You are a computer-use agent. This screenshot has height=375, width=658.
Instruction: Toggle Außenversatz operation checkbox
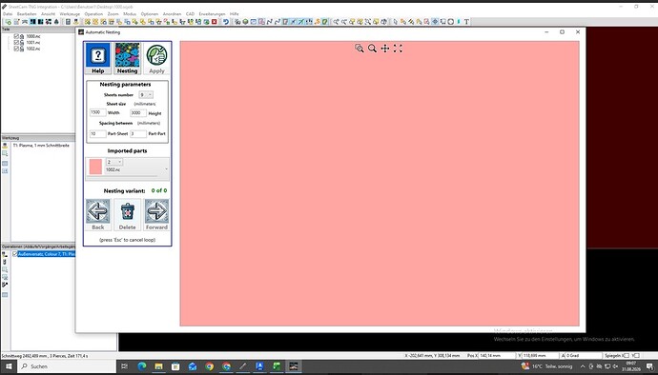coord(14,254)
